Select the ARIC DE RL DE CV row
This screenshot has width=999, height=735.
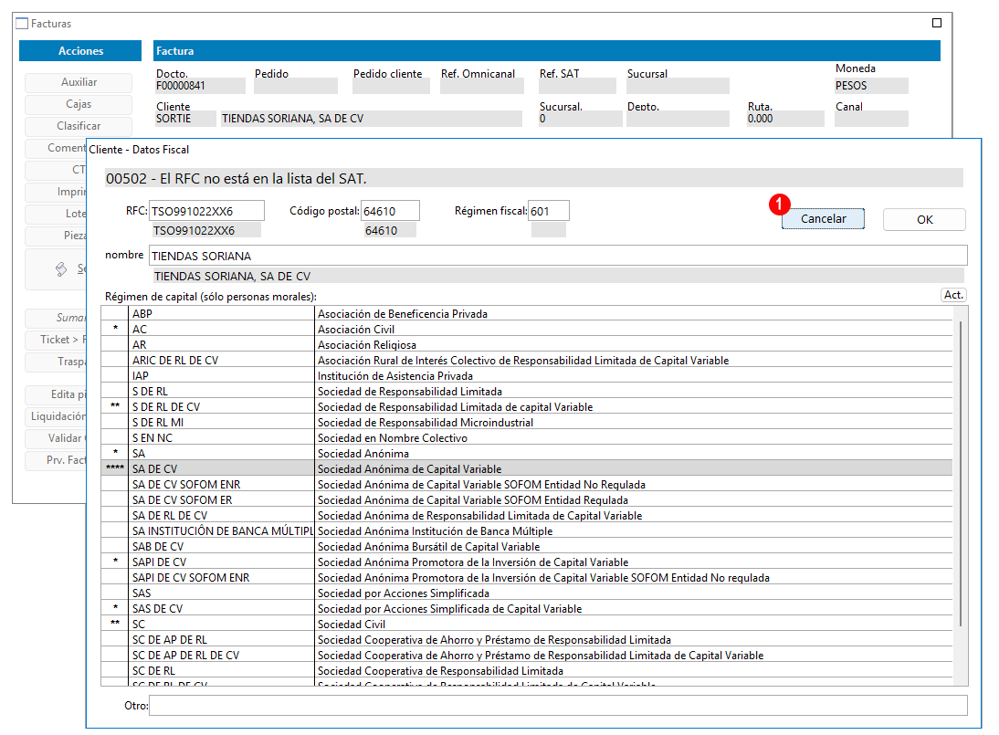527,361
